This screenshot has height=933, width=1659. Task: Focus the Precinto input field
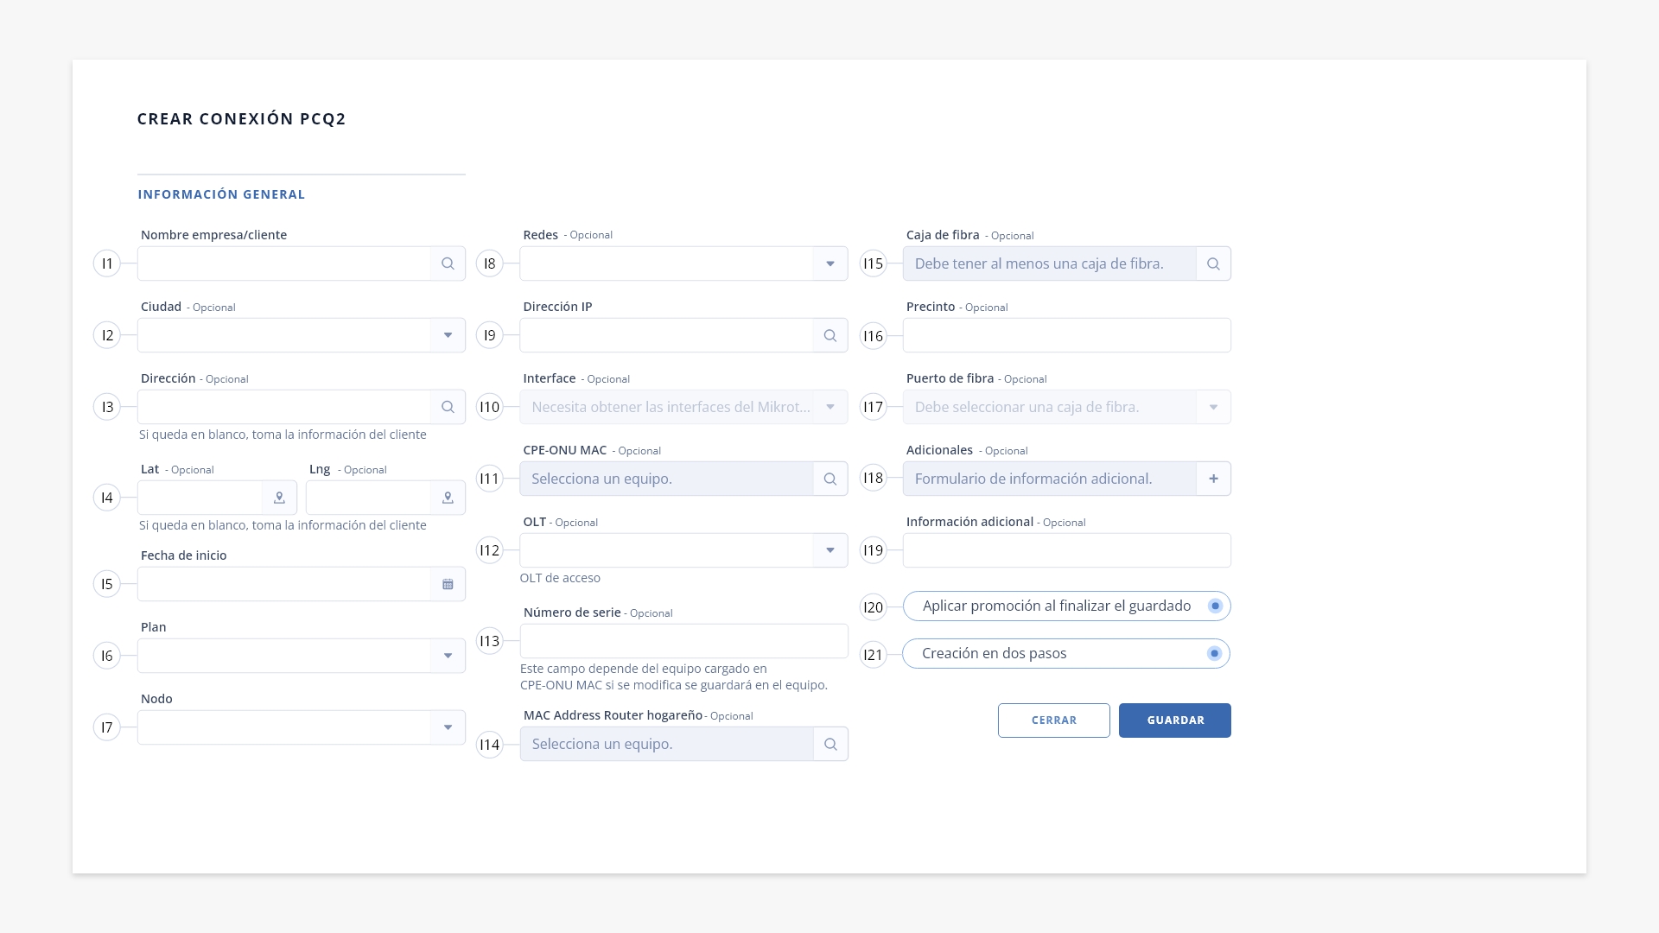tap(1067, 335)
